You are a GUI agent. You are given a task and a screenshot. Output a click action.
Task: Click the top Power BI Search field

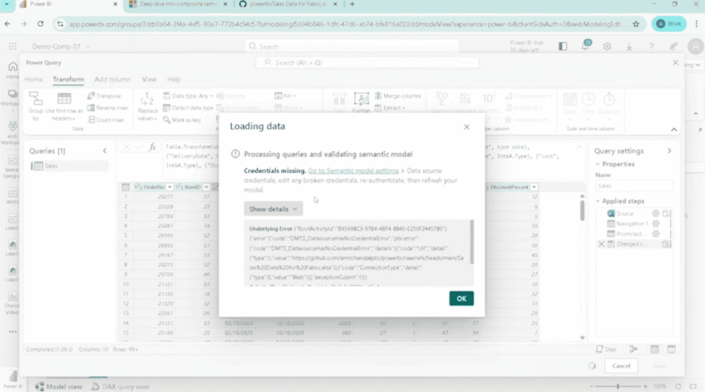352,46
